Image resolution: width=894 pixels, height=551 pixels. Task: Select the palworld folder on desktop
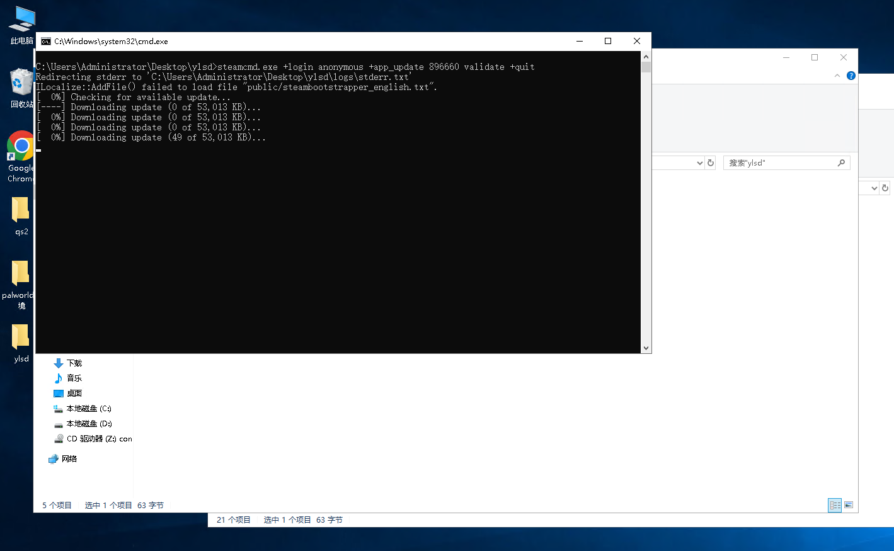click(x=19, y=285)
